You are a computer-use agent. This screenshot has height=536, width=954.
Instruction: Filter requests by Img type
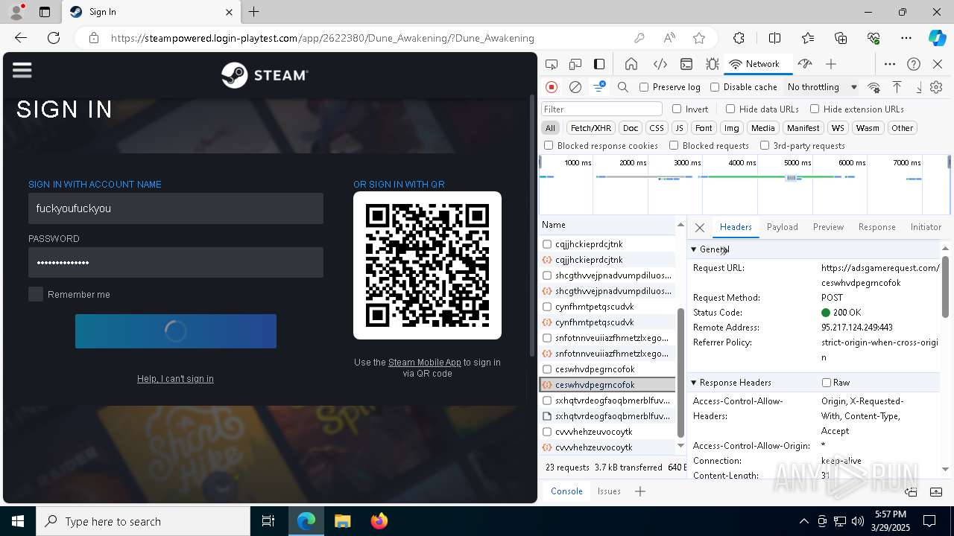tap(732, 128)
